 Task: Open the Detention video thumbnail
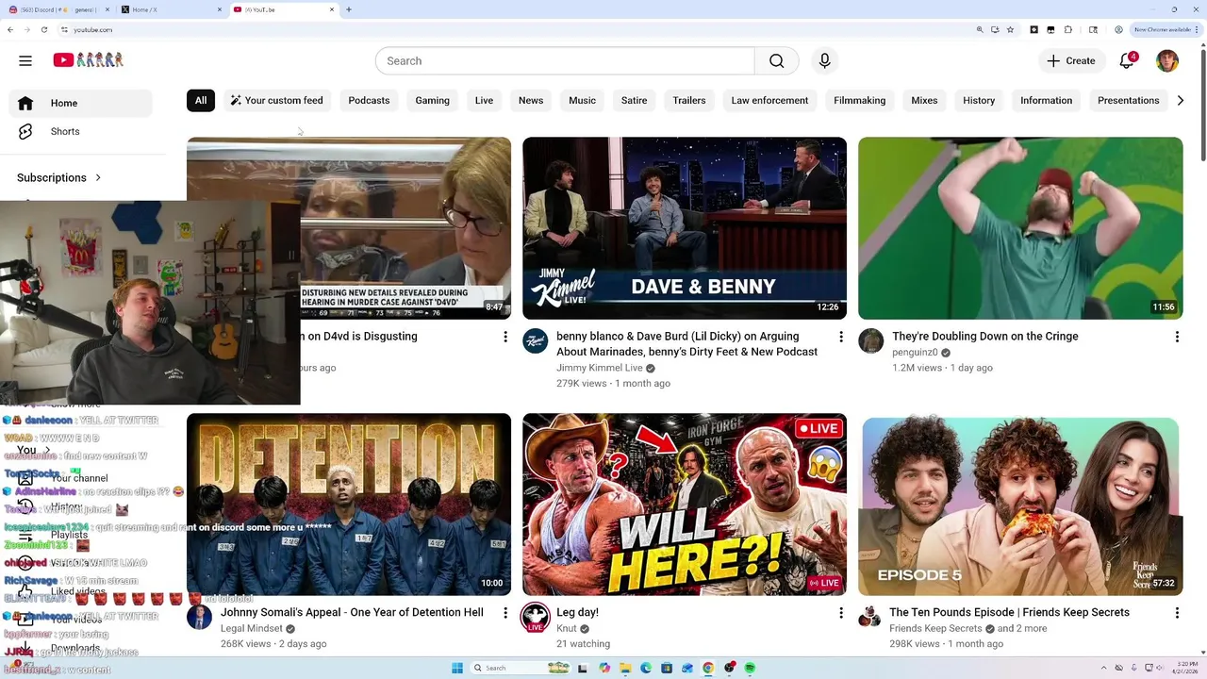click(349, 505)
